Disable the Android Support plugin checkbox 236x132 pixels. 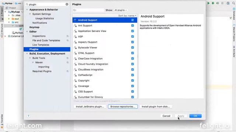point(132,20)
